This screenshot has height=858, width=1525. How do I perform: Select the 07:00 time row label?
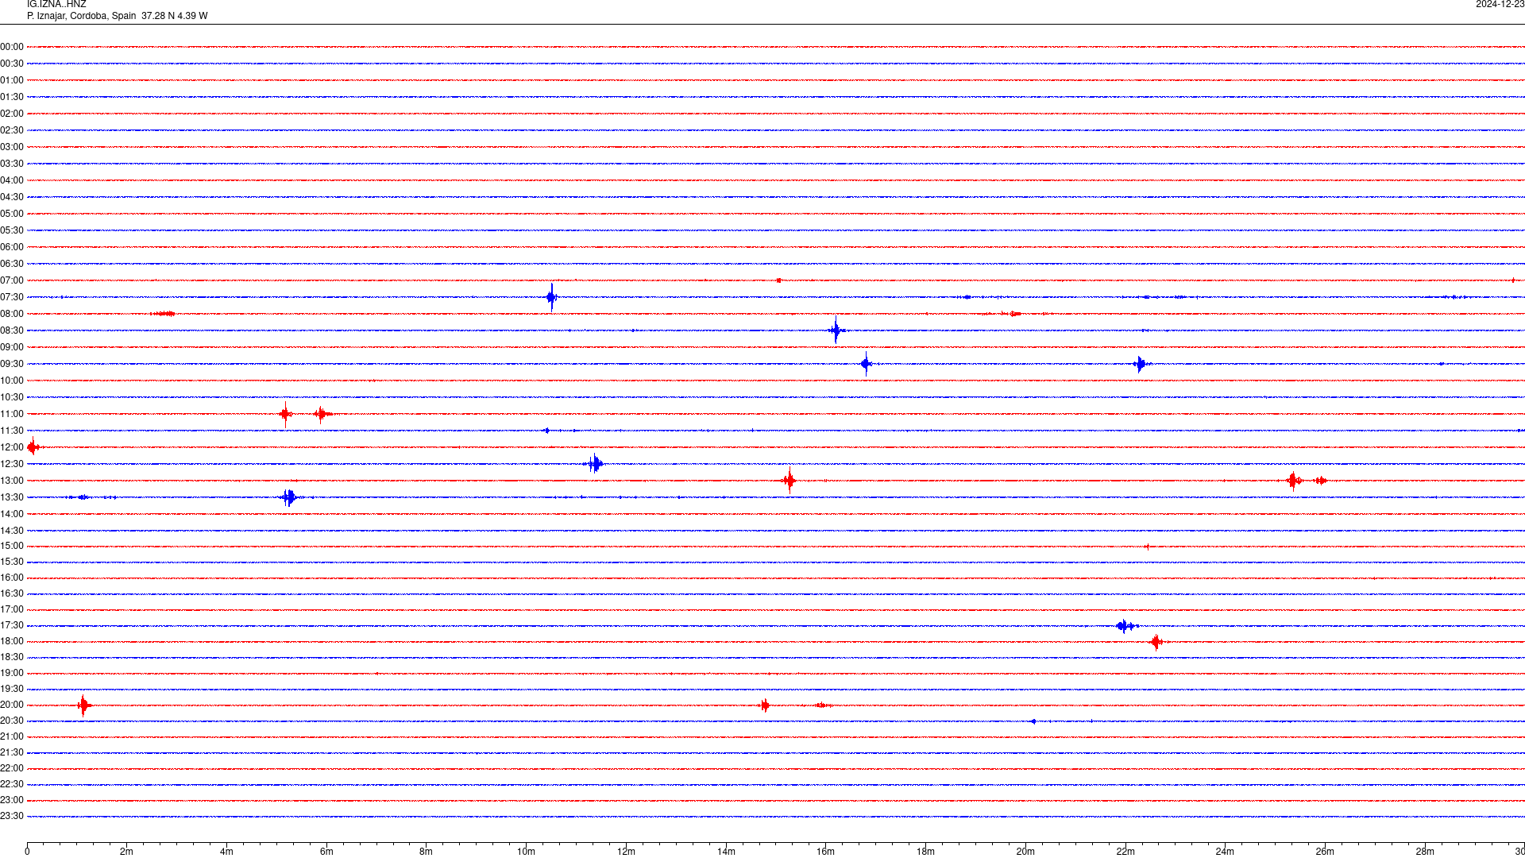pos(12,280)
